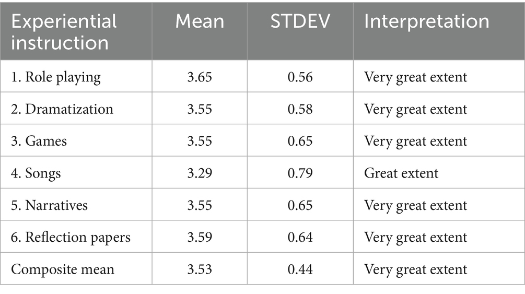
Task: Click the Interpretation column header
Action: tap(427, 21)
